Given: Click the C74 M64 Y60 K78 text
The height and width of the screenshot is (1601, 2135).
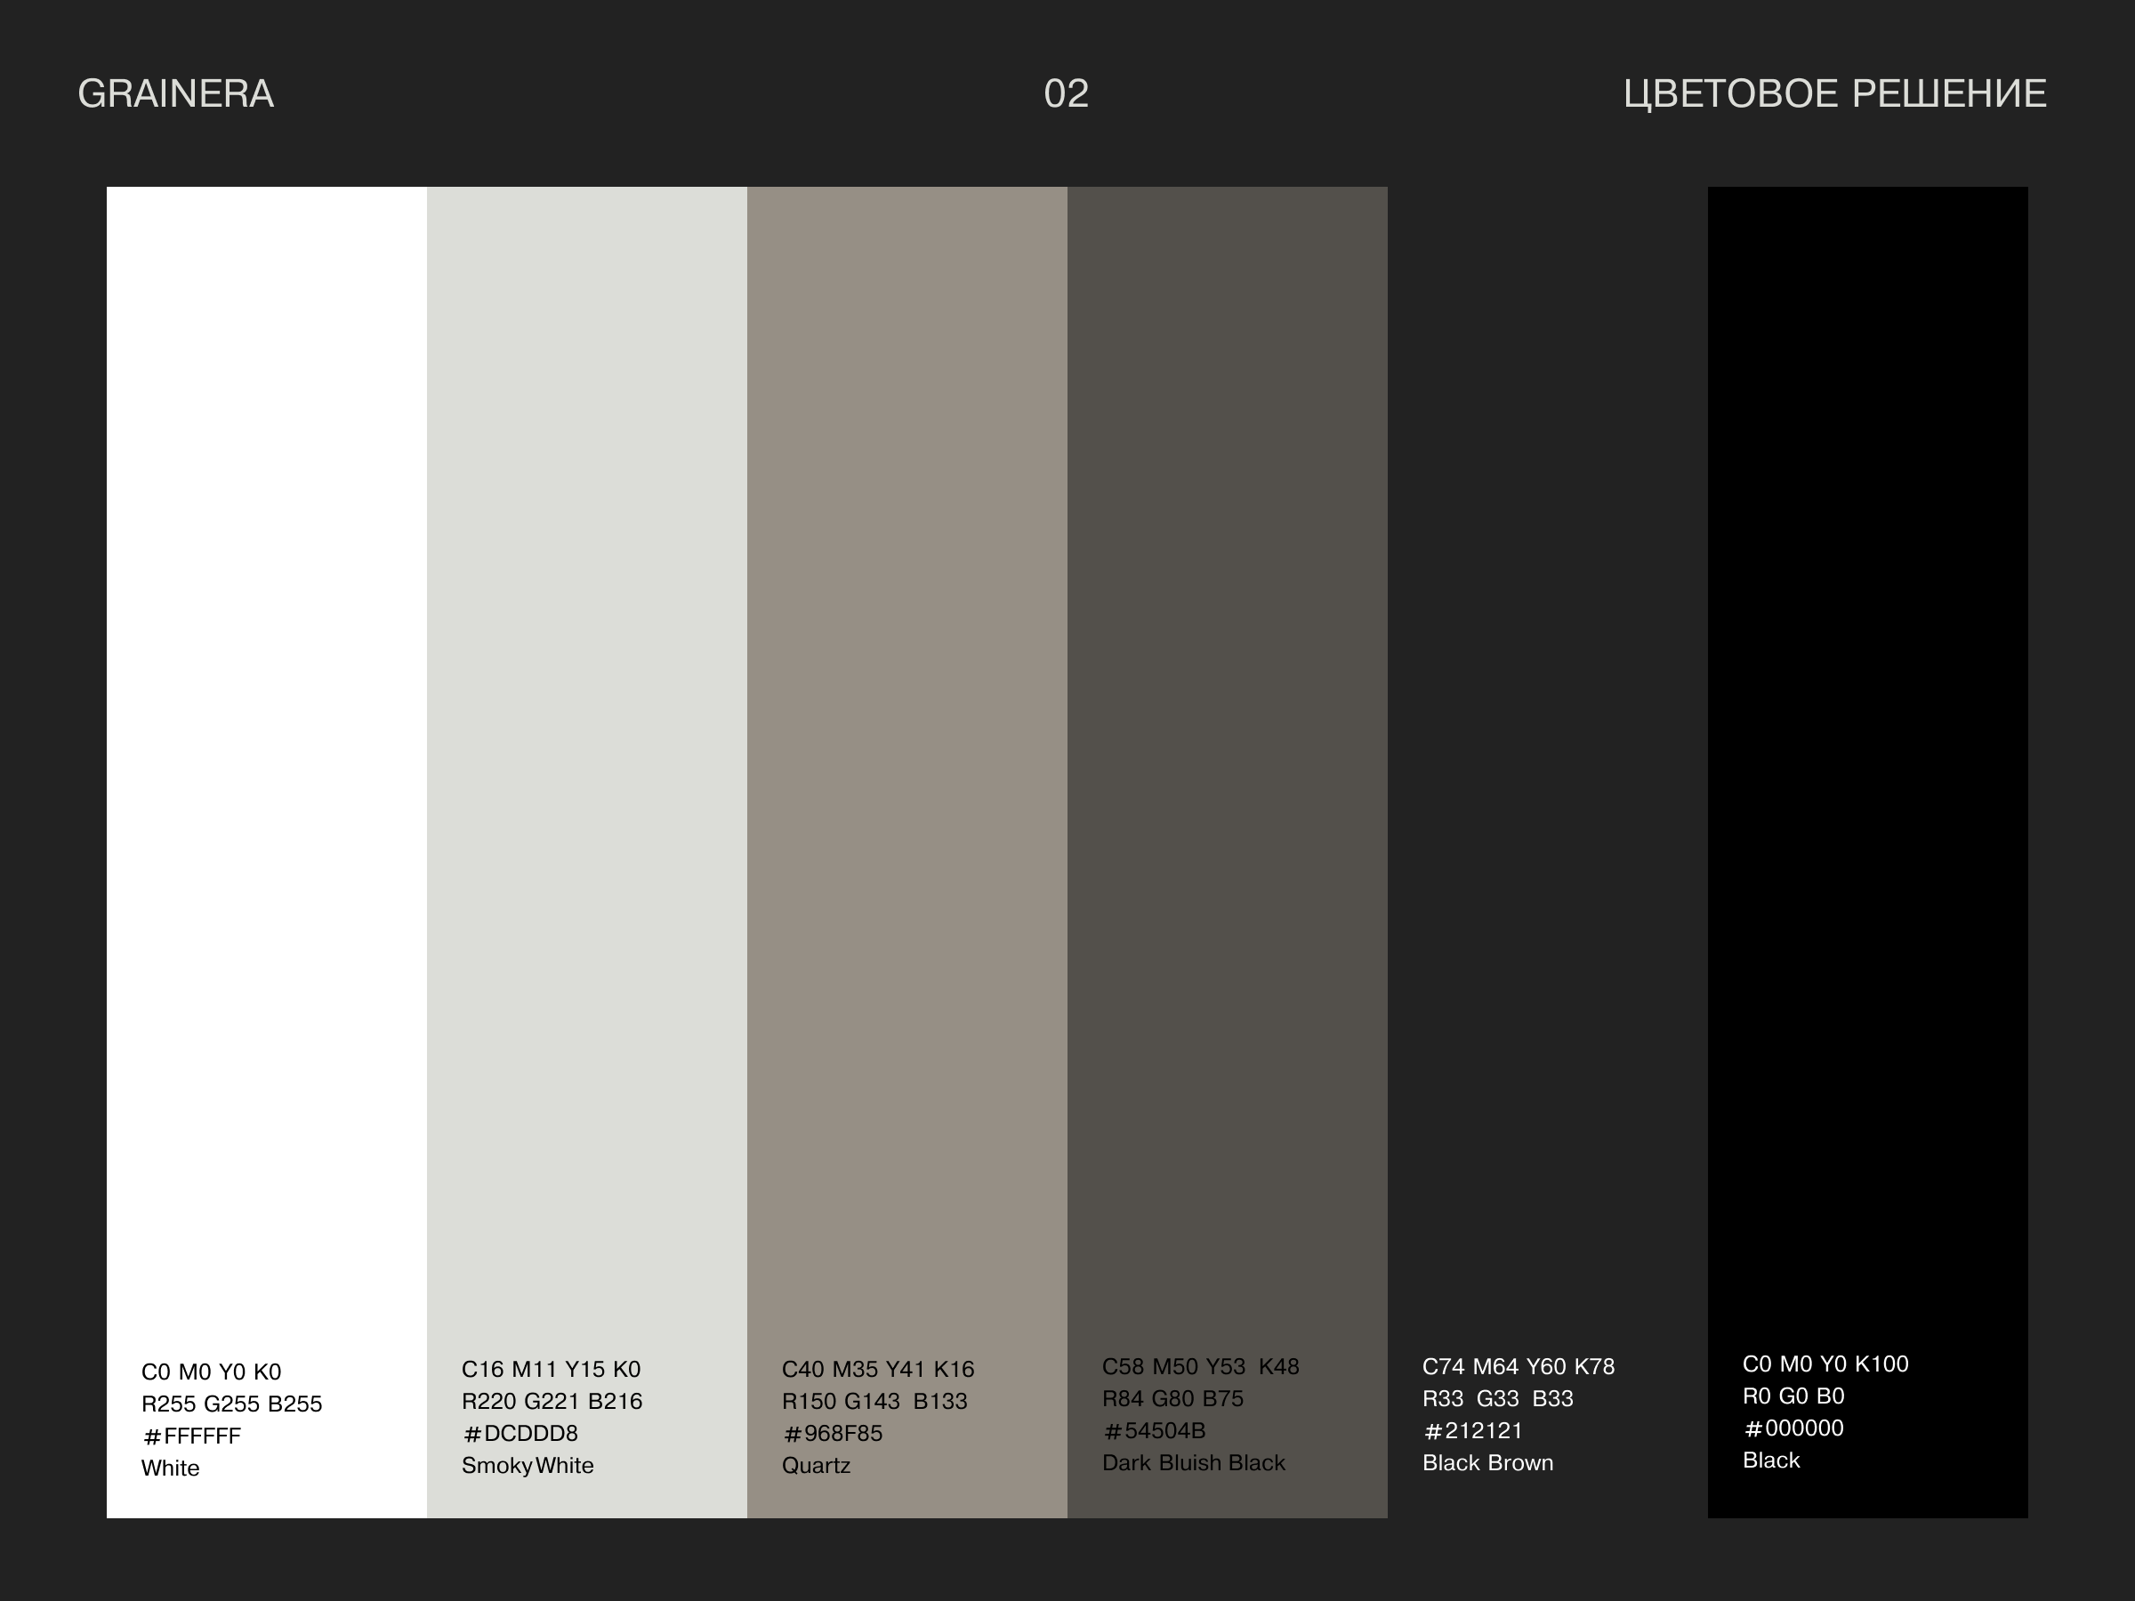Looking at the screenshot, I should click(x=1519, y=1366).
